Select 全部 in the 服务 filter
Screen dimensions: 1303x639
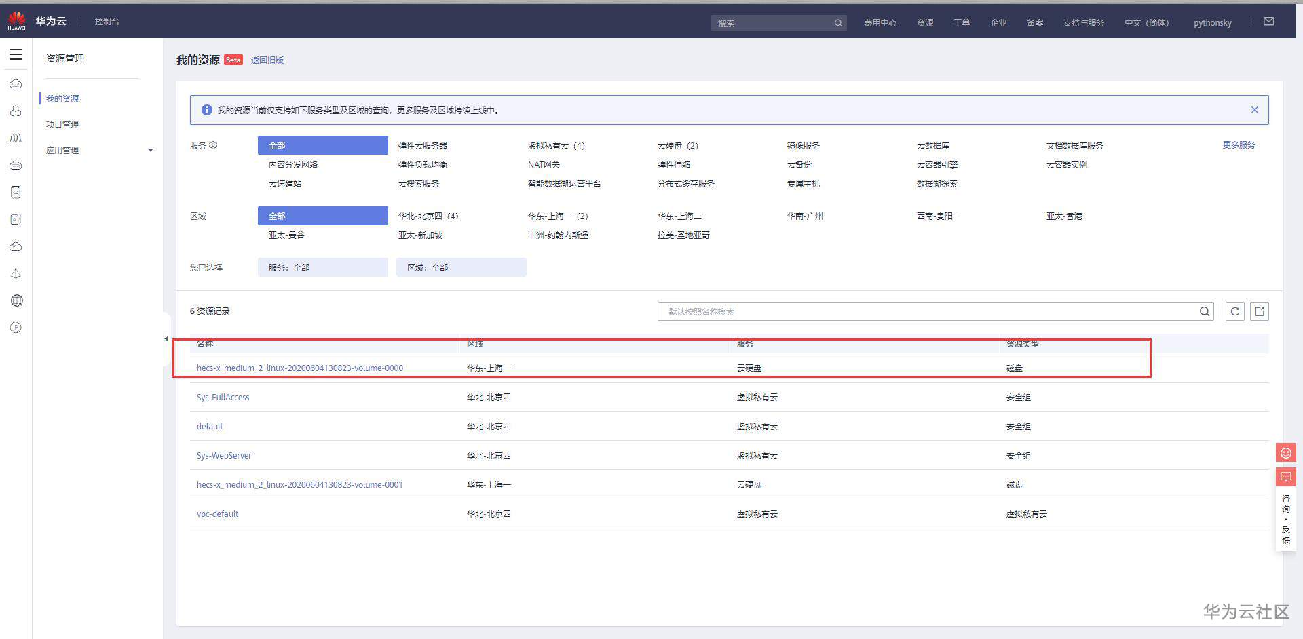click(x=323, y=145)
